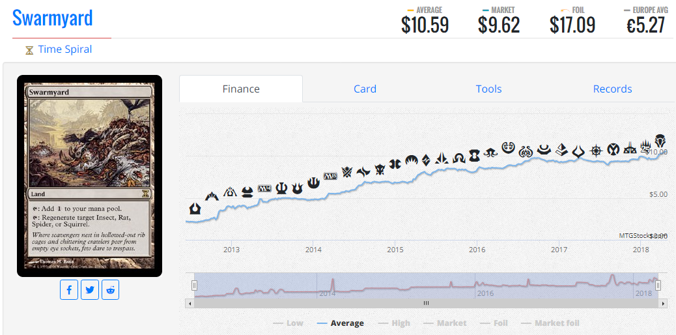The height and width of the screenshot is (335, 676).
Task: Click the Dragon's Maze set icon
Action: coord(231,191)
